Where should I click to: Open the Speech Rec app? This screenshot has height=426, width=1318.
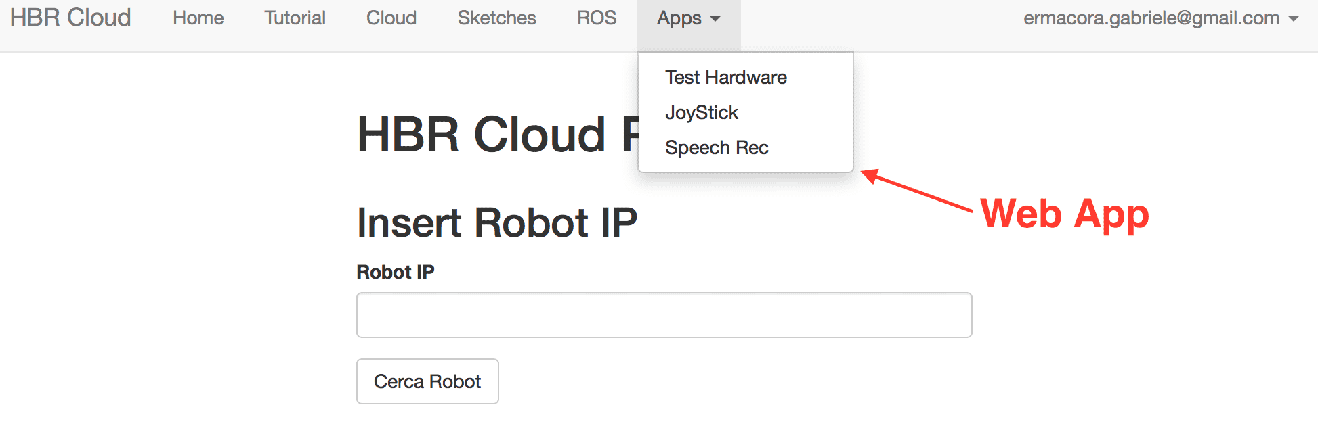(x=717, y=147)
